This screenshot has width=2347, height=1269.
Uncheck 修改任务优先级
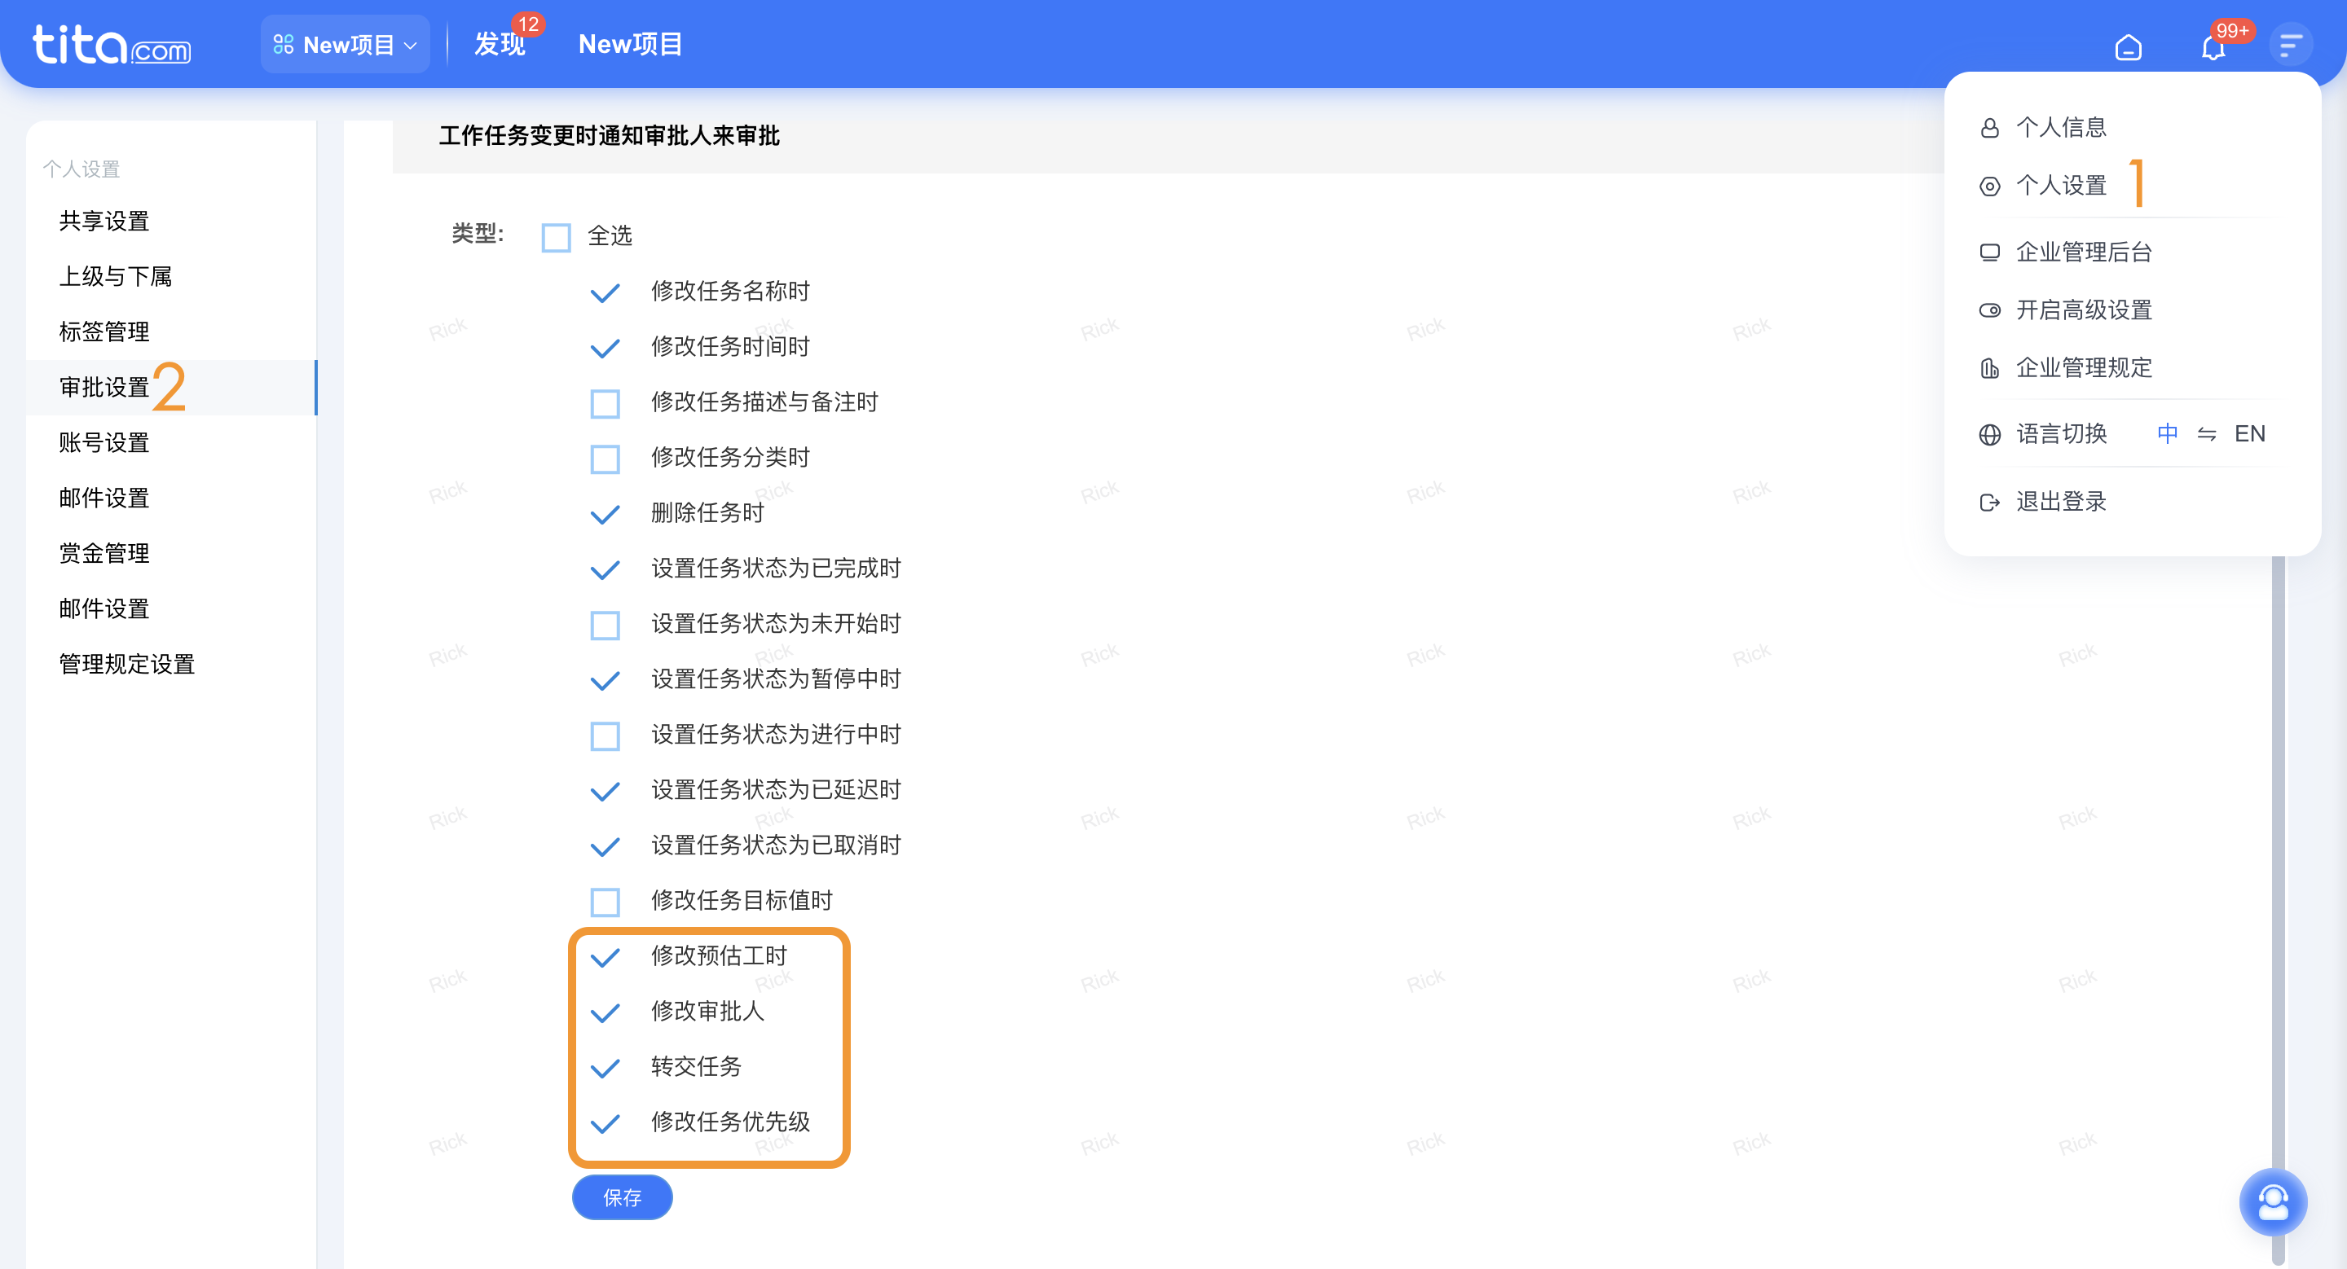click(605, 1123)
